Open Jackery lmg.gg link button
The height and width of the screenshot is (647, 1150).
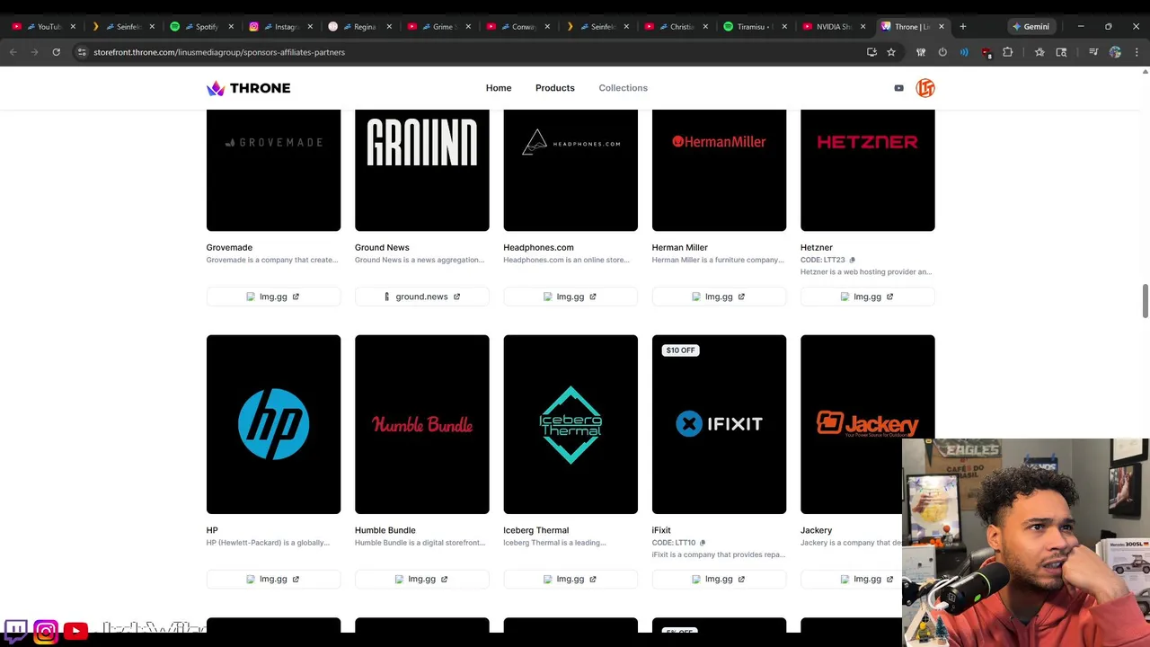(867, 580)
